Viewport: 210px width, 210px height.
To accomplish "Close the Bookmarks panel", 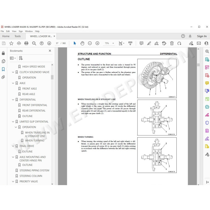I will coord(50,51).
